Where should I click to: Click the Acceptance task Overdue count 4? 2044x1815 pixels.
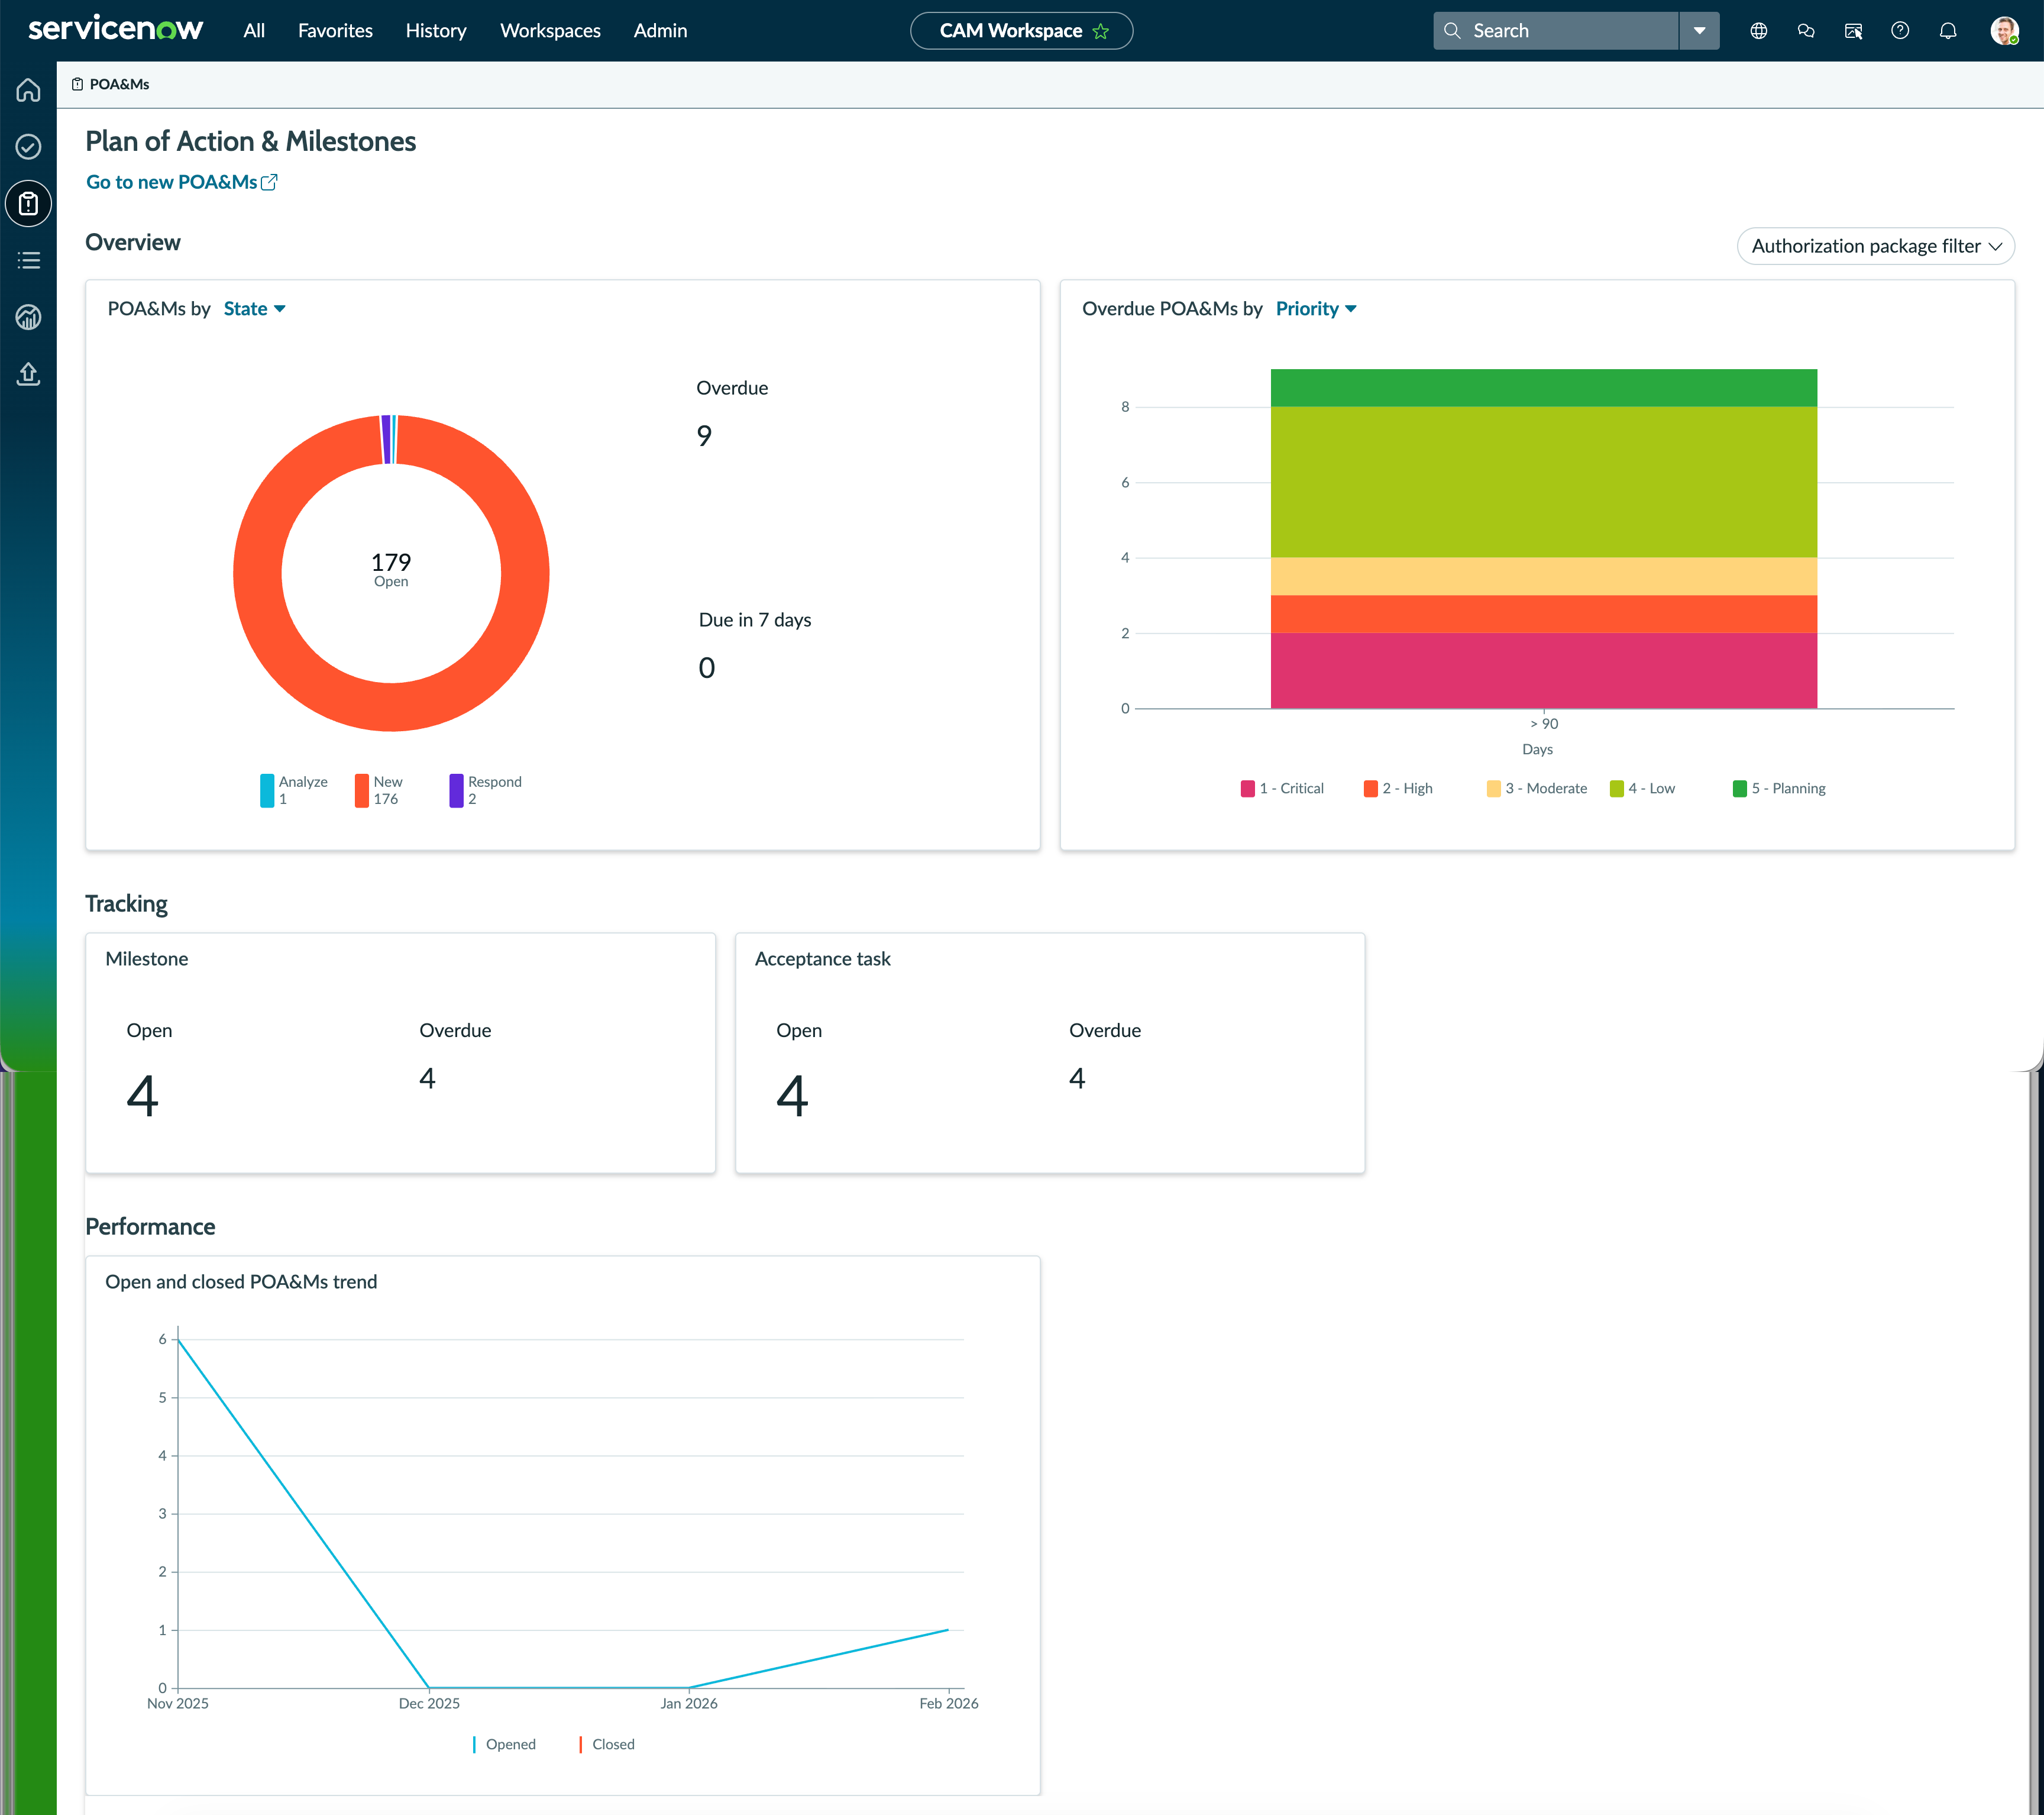click(x=1077, y=1078)
